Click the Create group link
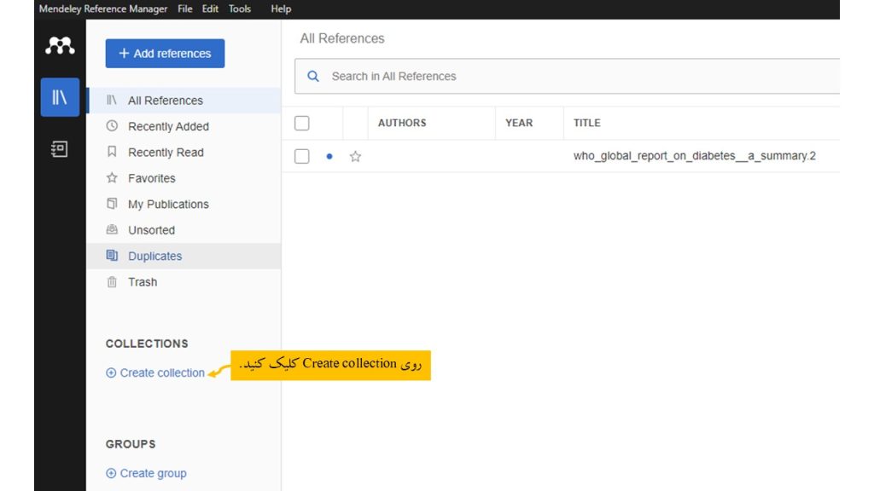874x491 pixels. tap(152, 474)
